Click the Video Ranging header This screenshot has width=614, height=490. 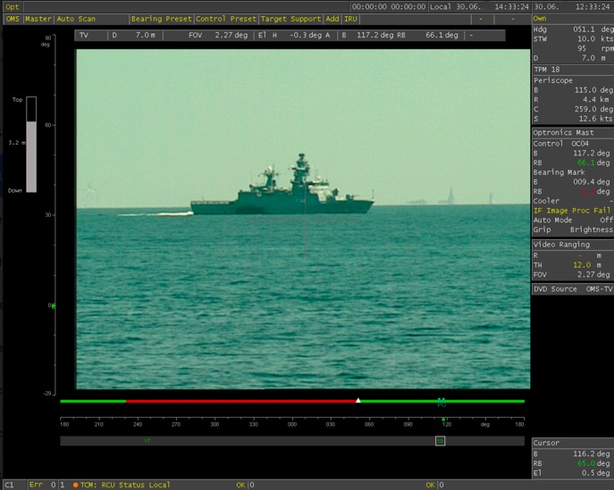pos(561,245)
